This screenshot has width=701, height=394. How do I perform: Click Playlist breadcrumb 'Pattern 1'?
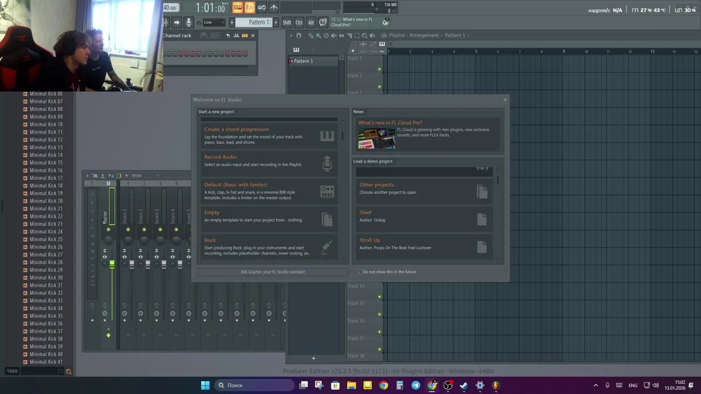pos(455,36)
